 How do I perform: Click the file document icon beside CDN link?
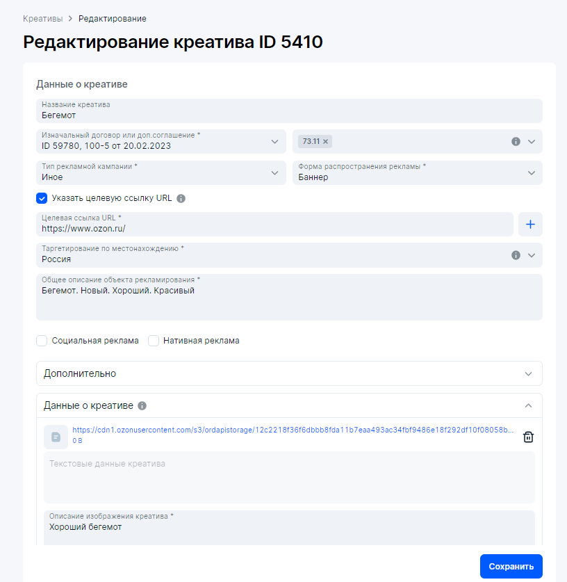pos(56,437)
